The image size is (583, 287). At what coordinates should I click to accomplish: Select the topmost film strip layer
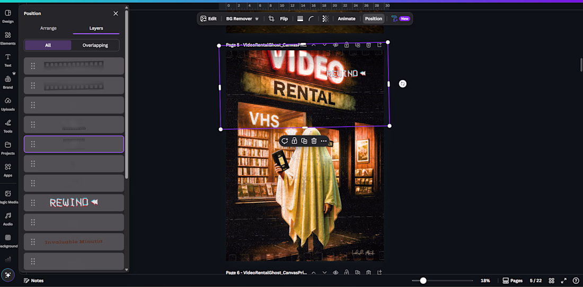click(x=74, y=66)
